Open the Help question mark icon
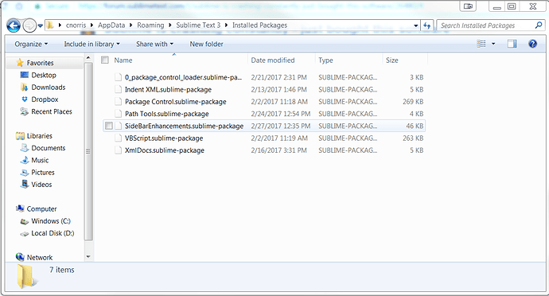 pos(532,44)
